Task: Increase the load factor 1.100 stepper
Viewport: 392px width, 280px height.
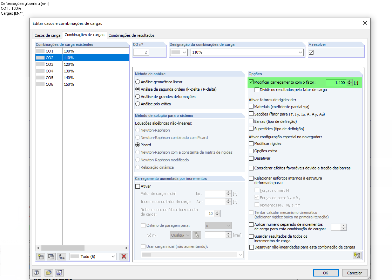Action: tap(350, 81)
